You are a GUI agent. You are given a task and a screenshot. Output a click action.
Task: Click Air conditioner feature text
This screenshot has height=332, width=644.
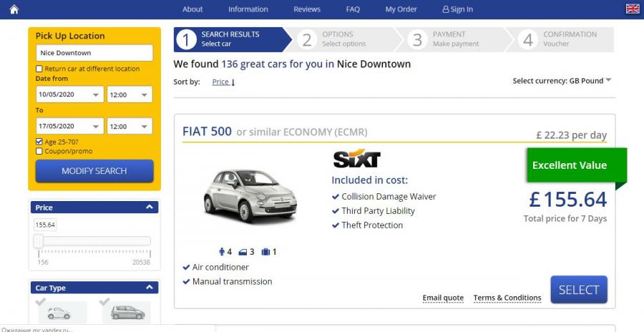pyautogui.click(x=220, y=267)
